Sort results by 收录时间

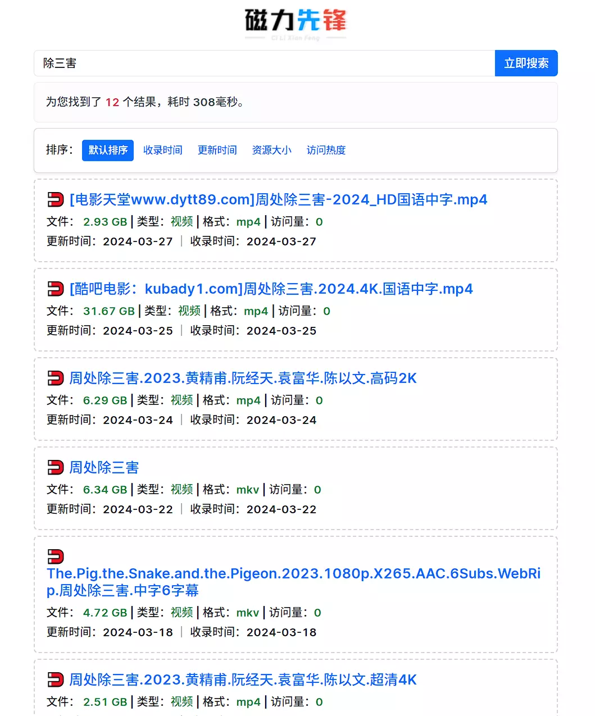tap(163, 151)
